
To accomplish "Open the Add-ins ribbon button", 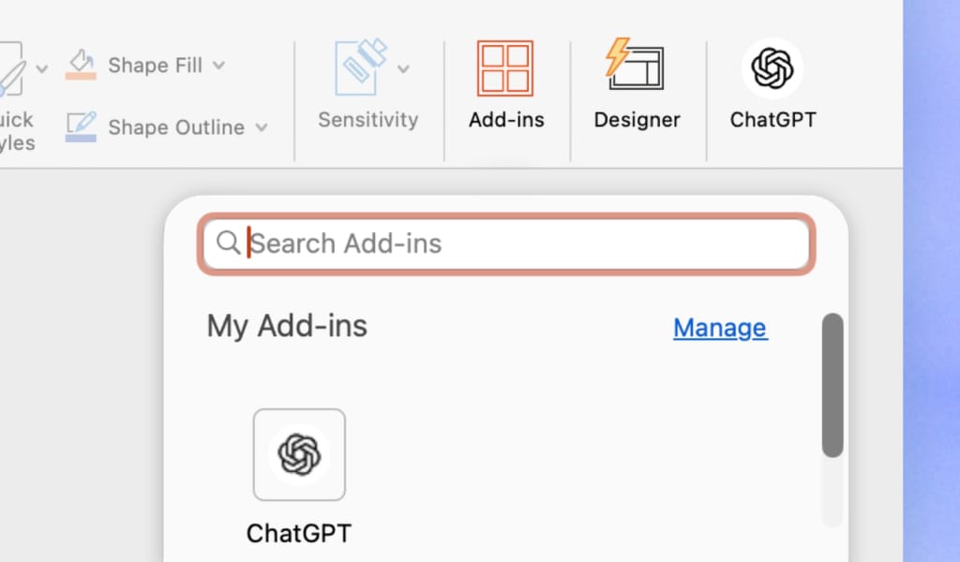I will tap(506, 85).
